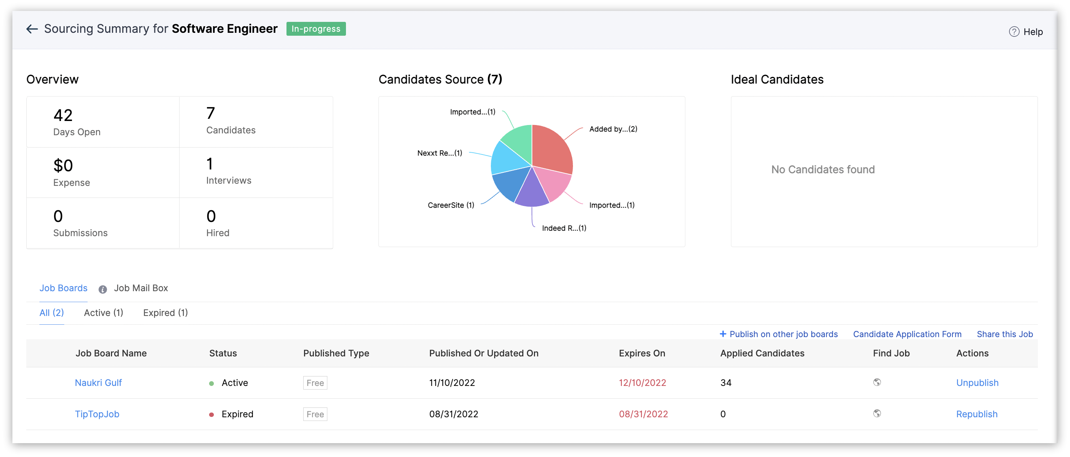Screen dimensions: 1070x457
Task: Unpublish the Naukri Gulf posting
Action: pos(977,383)
